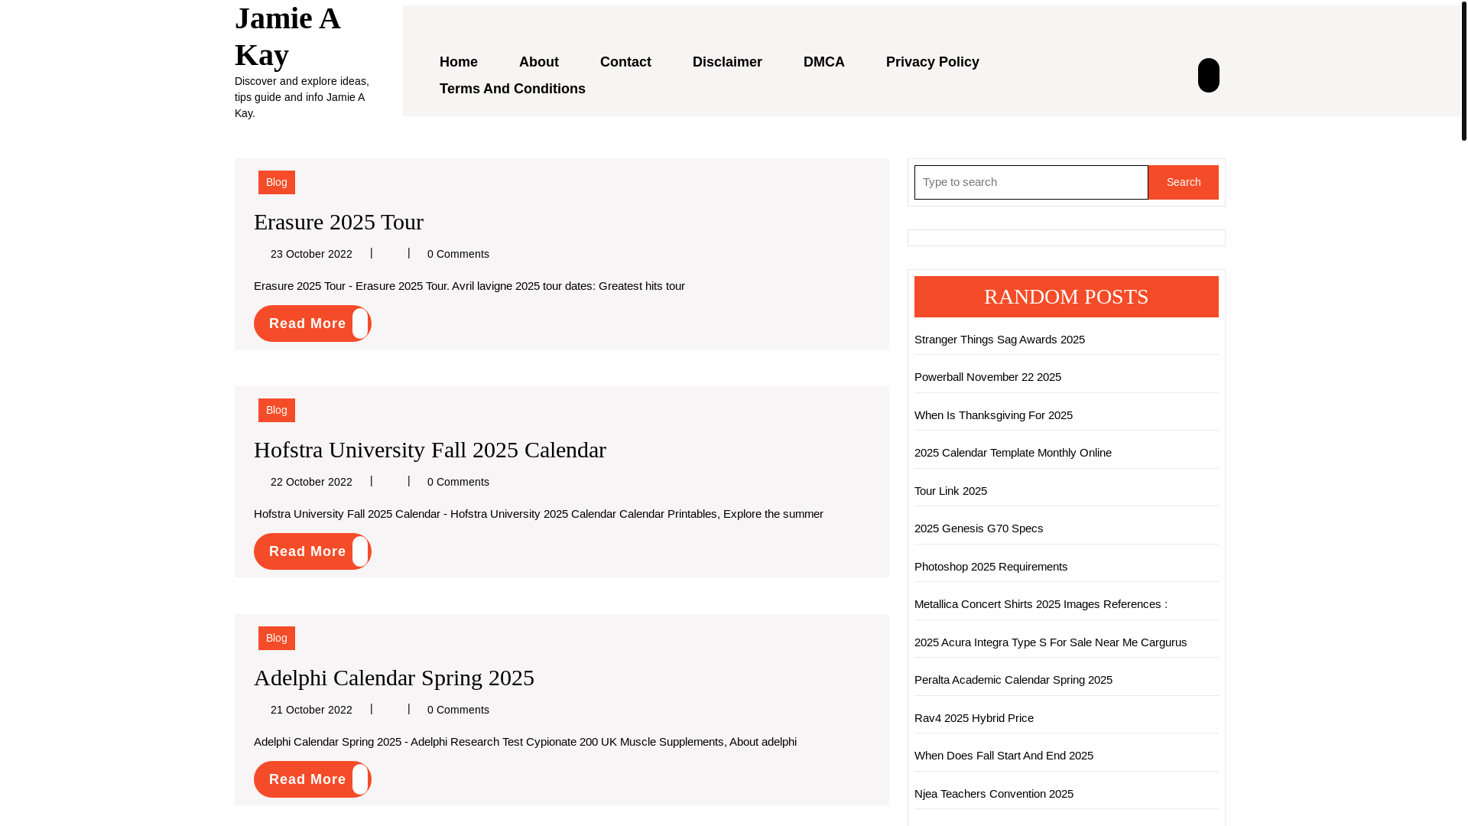Viewport: 1468px width, 826px height.
Task: Open the Home menu item
Action: (459, 62)
